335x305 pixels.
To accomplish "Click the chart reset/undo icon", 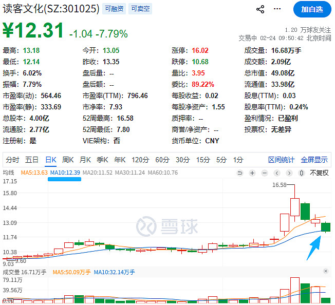I will click(240, 173).
